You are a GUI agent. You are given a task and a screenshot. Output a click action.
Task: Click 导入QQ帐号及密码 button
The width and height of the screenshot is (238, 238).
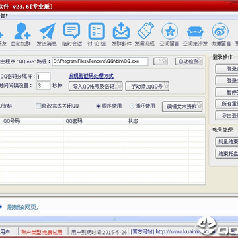pos(96,86)
